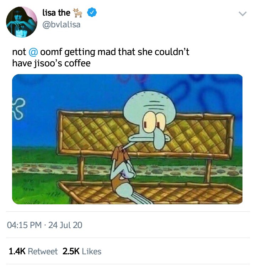Click the blue @ mention symbol

pos(33,52)
